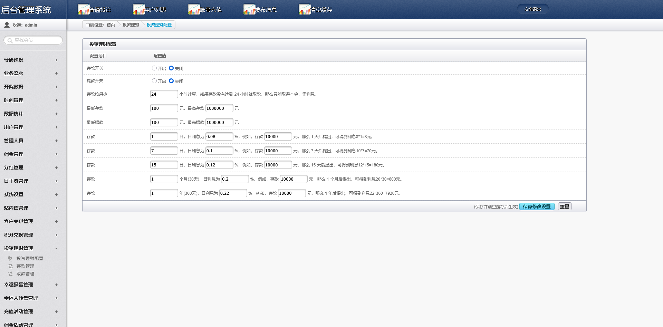663x327 pixels.
Task: Expand the 系统设置 sidebar menu
Action: [56, 194]
